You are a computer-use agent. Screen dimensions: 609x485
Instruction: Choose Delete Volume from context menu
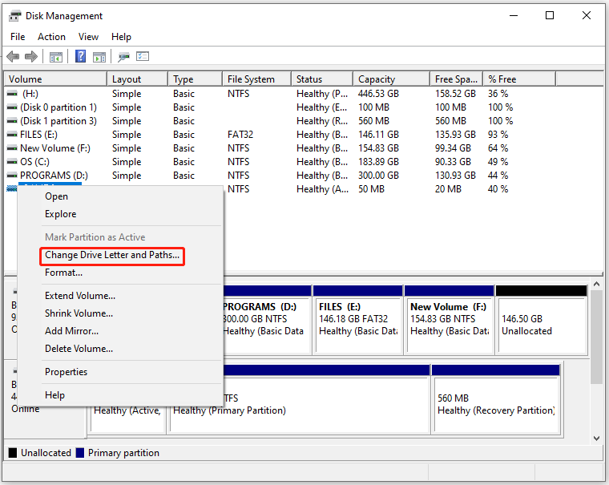point(79,349)
